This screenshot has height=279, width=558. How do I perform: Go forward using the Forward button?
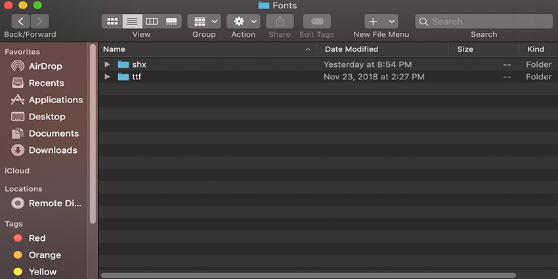point(39,22)
